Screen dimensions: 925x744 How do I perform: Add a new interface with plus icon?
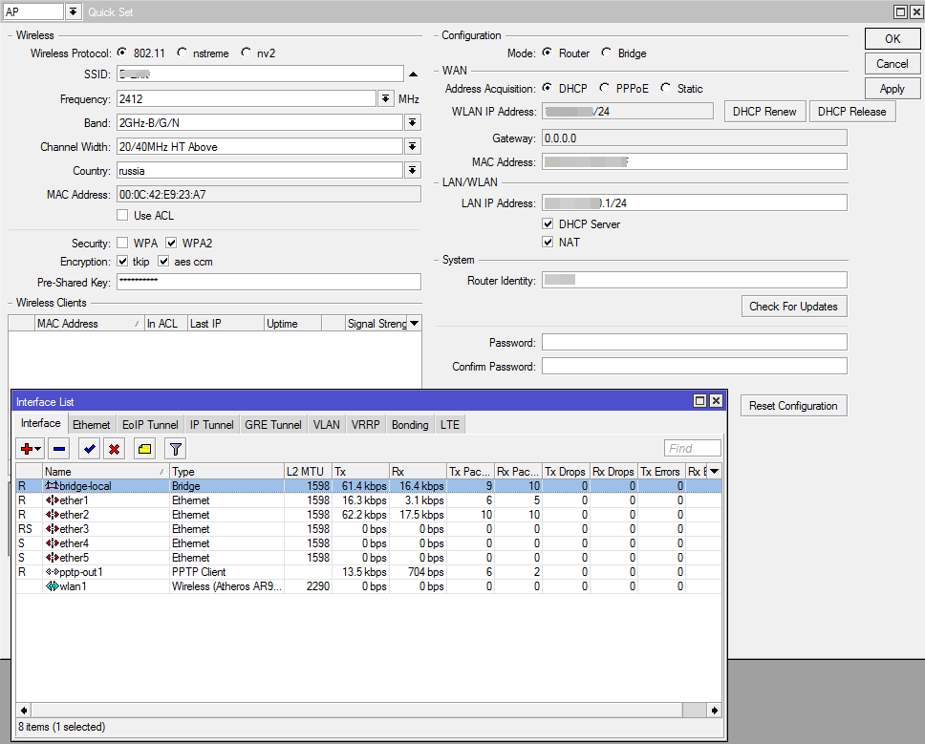[x=30, y=449]
